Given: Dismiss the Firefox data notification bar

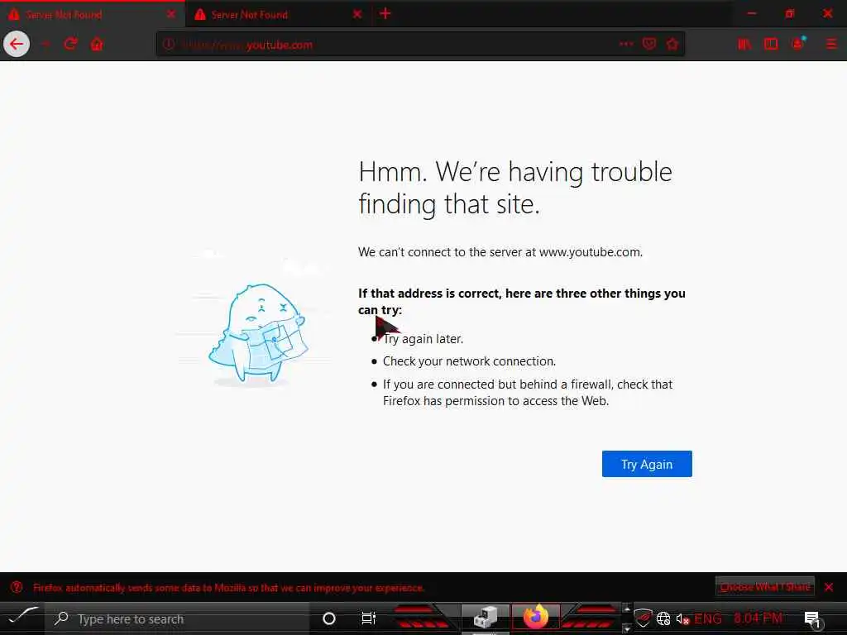Looking at the screenshot, I should (x=829, y=587).
